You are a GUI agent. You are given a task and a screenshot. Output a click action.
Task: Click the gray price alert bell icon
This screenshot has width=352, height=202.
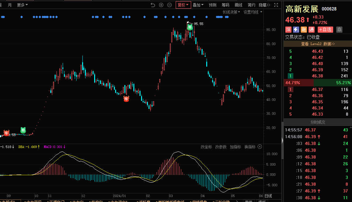[339, 30]
